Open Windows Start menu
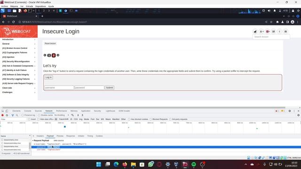Image resolution: width=301 pixels, height=169 pixels. pyautogui.click(x=99, y=164)
